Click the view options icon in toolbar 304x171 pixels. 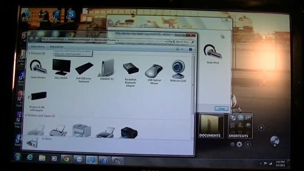(x=178, y=49)
